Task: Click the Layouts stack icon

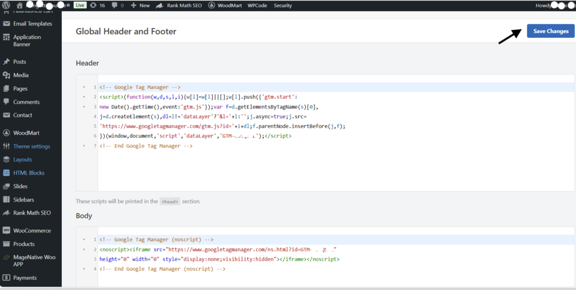Action: click(x=6, y=159)
